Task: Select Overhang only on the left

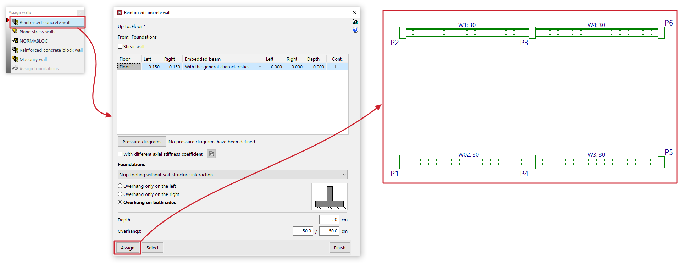Action: tap(120, 186)
